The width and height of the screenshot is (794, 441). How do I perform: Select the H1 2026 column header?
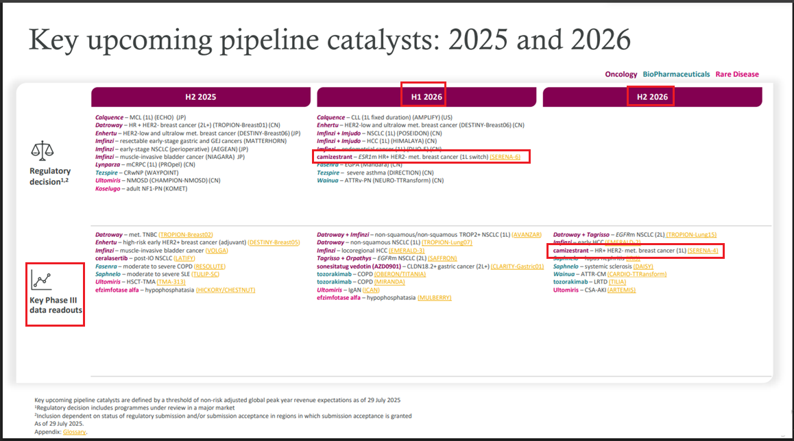426,97
